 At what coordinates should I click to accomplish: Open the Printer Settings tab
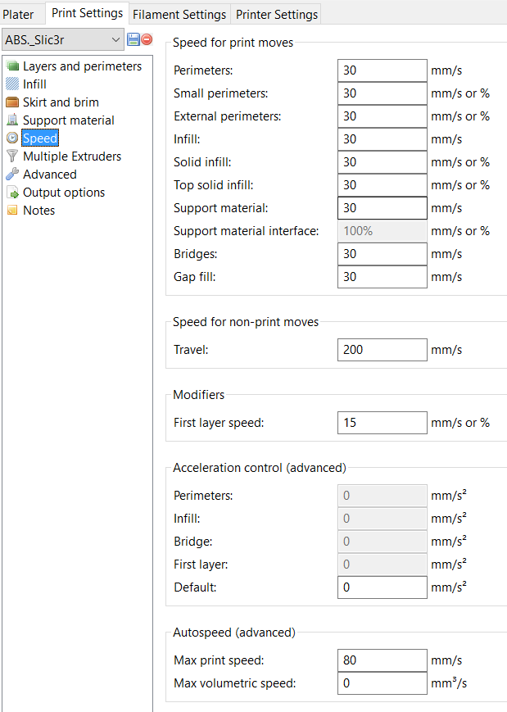276,14
